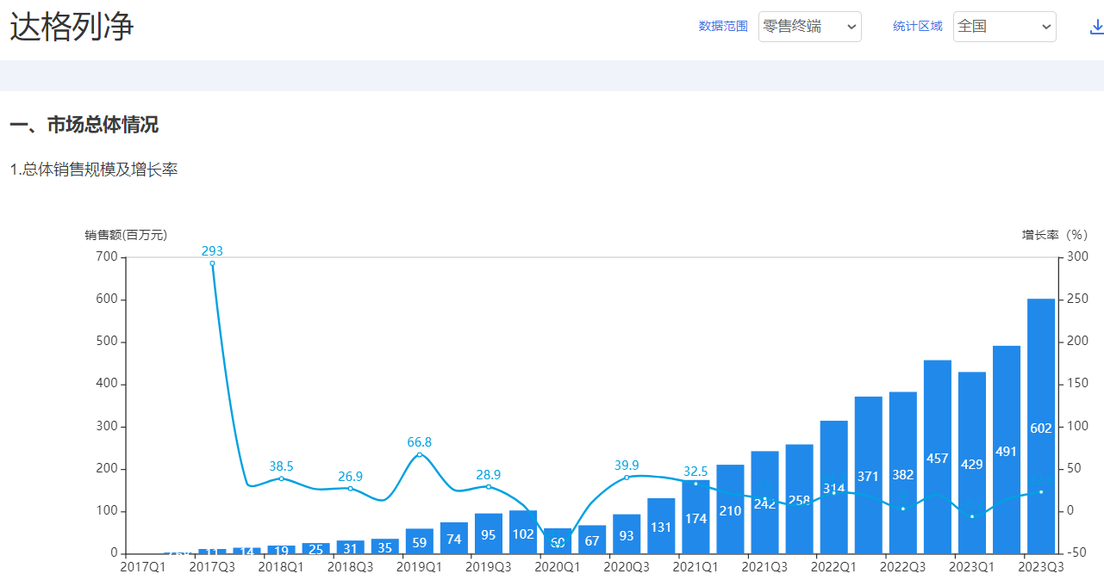Click the bar labeled 371
Screen dimensions: 1104x586
click(x=869, y=474)
